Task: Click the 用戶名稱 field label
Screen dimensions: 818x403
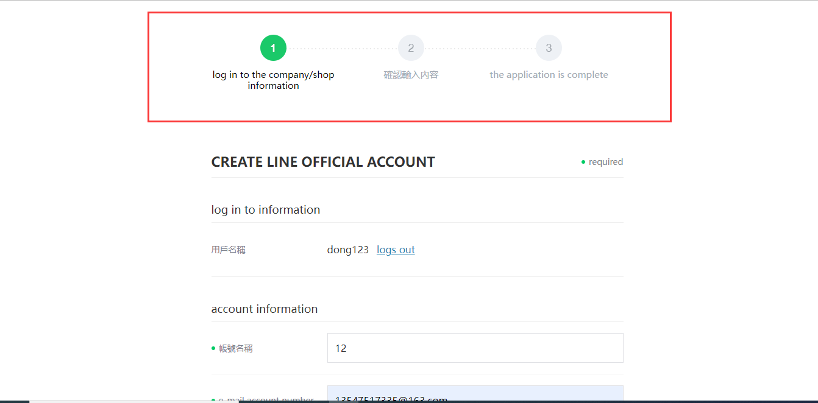Action: click(229, 250)
